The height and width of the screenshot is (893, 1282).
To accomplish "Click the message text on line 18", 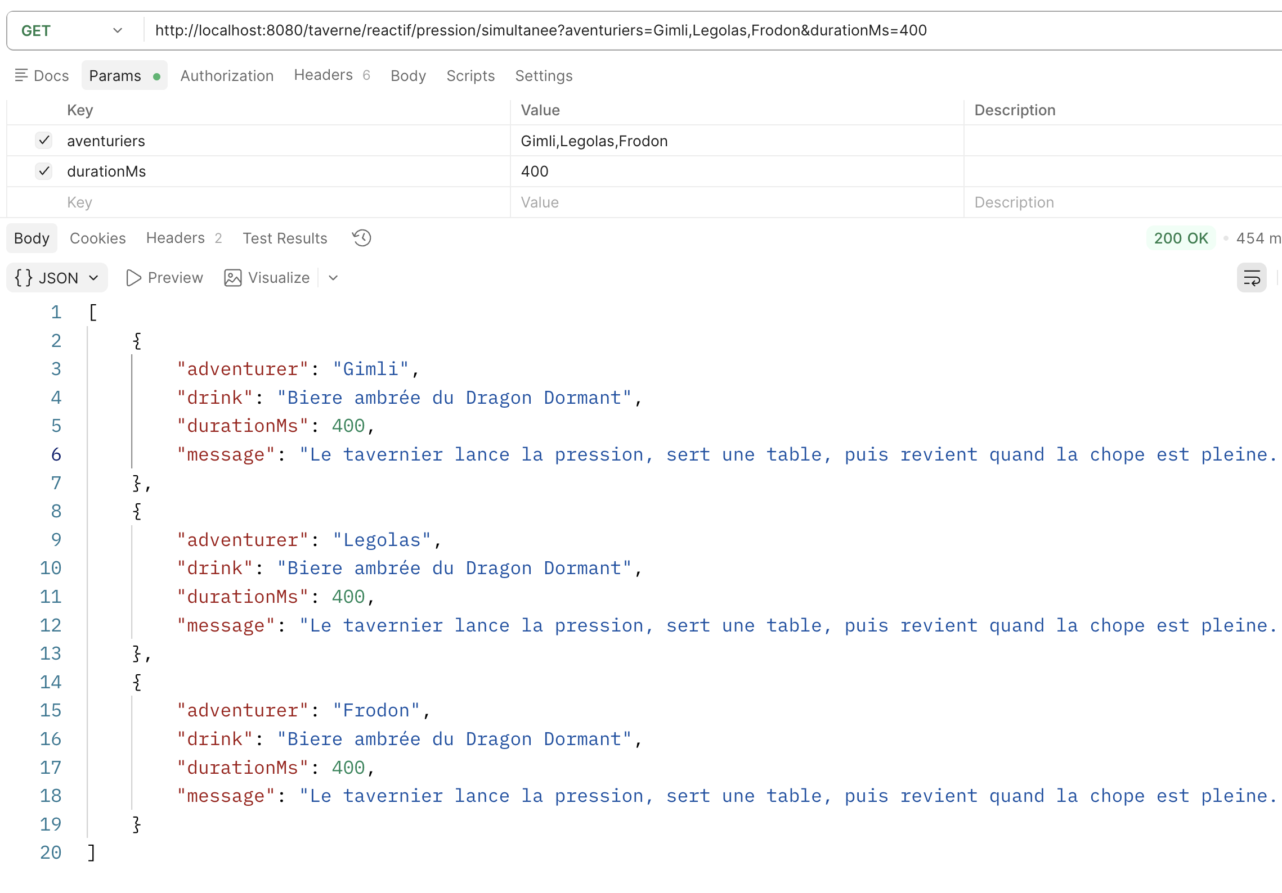I will coord(790,796).
